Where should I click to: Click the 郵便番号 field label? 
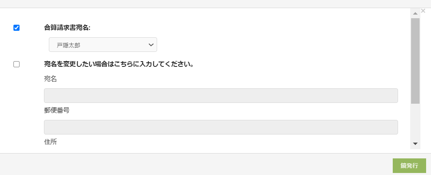[x=57, y=110]
